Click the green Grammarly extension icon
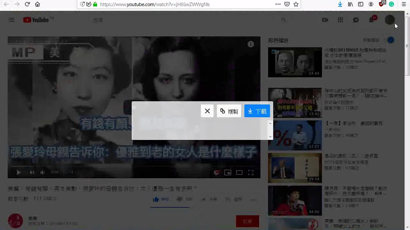410x230 pixels. click(x=391, y=4)
